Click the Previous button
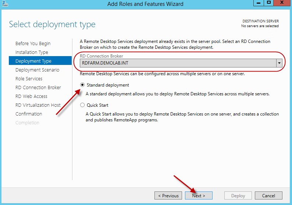The image size is (292, 205). tap(168, 195)
